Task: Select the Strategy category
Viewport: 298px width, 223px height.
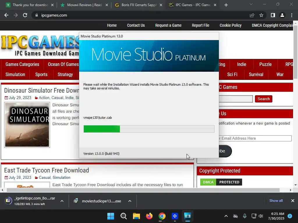Action: point(65,75)
